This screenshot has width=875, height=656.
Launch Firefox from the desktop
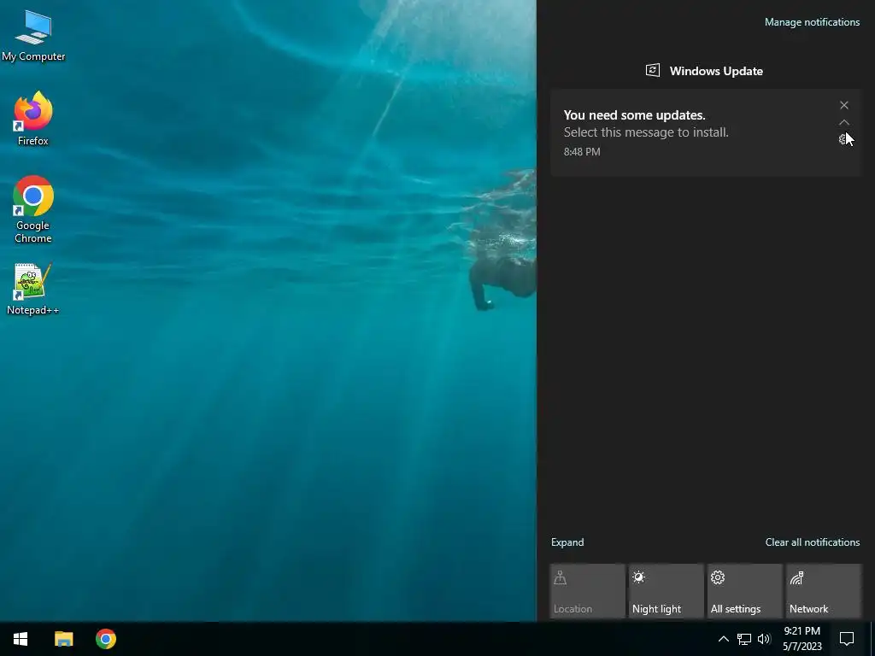tap(33, 119)
